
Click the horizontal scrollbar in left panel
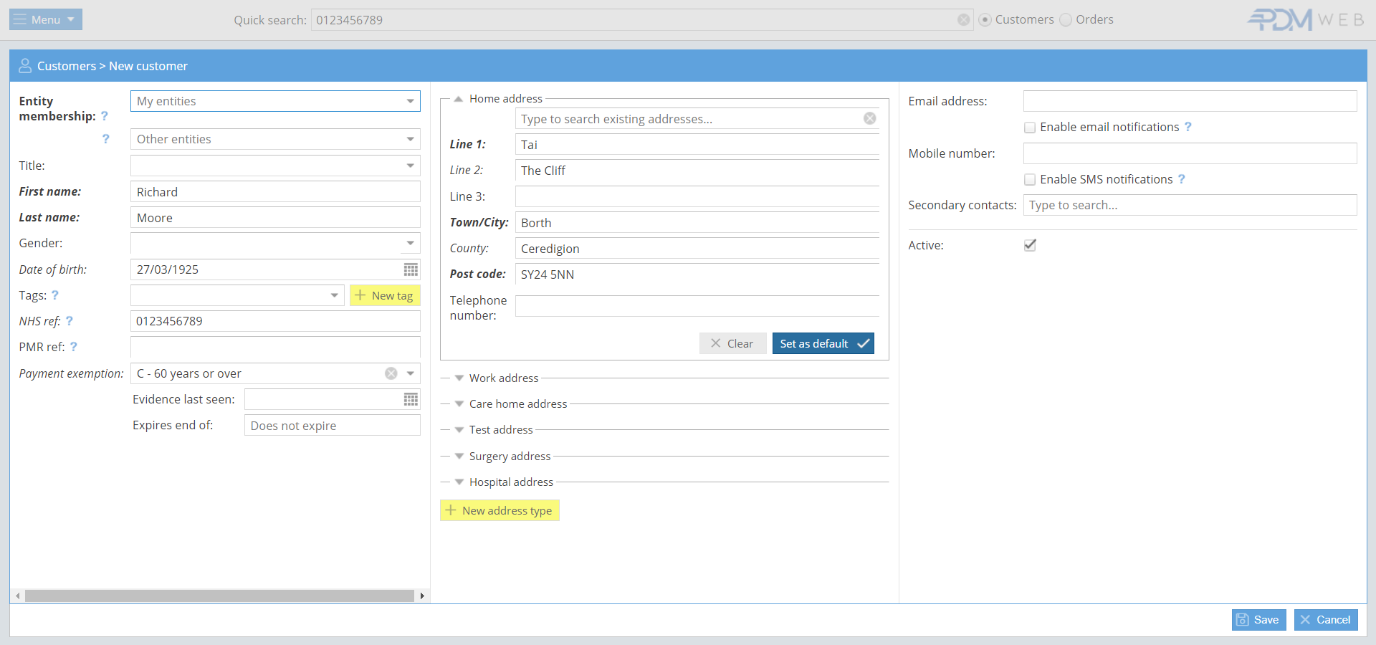[219, 596]
